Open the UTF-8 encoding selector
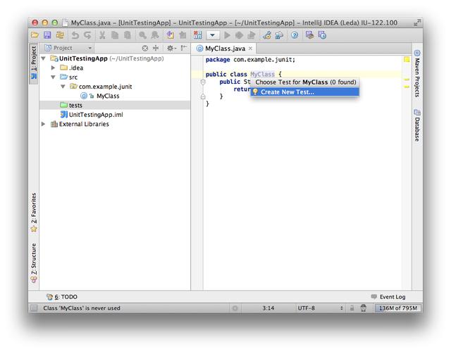The height and width of the screenshot is (352, 451). (x=321, y=308)
